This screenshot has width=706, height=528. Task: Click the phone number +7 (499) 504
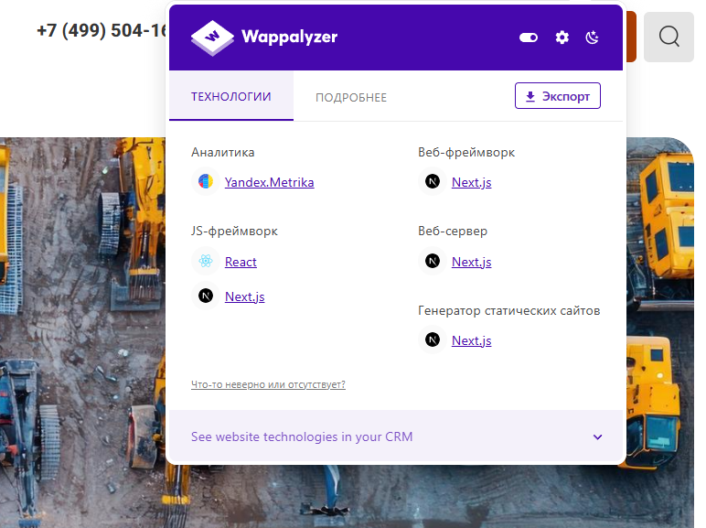[102, 30]
